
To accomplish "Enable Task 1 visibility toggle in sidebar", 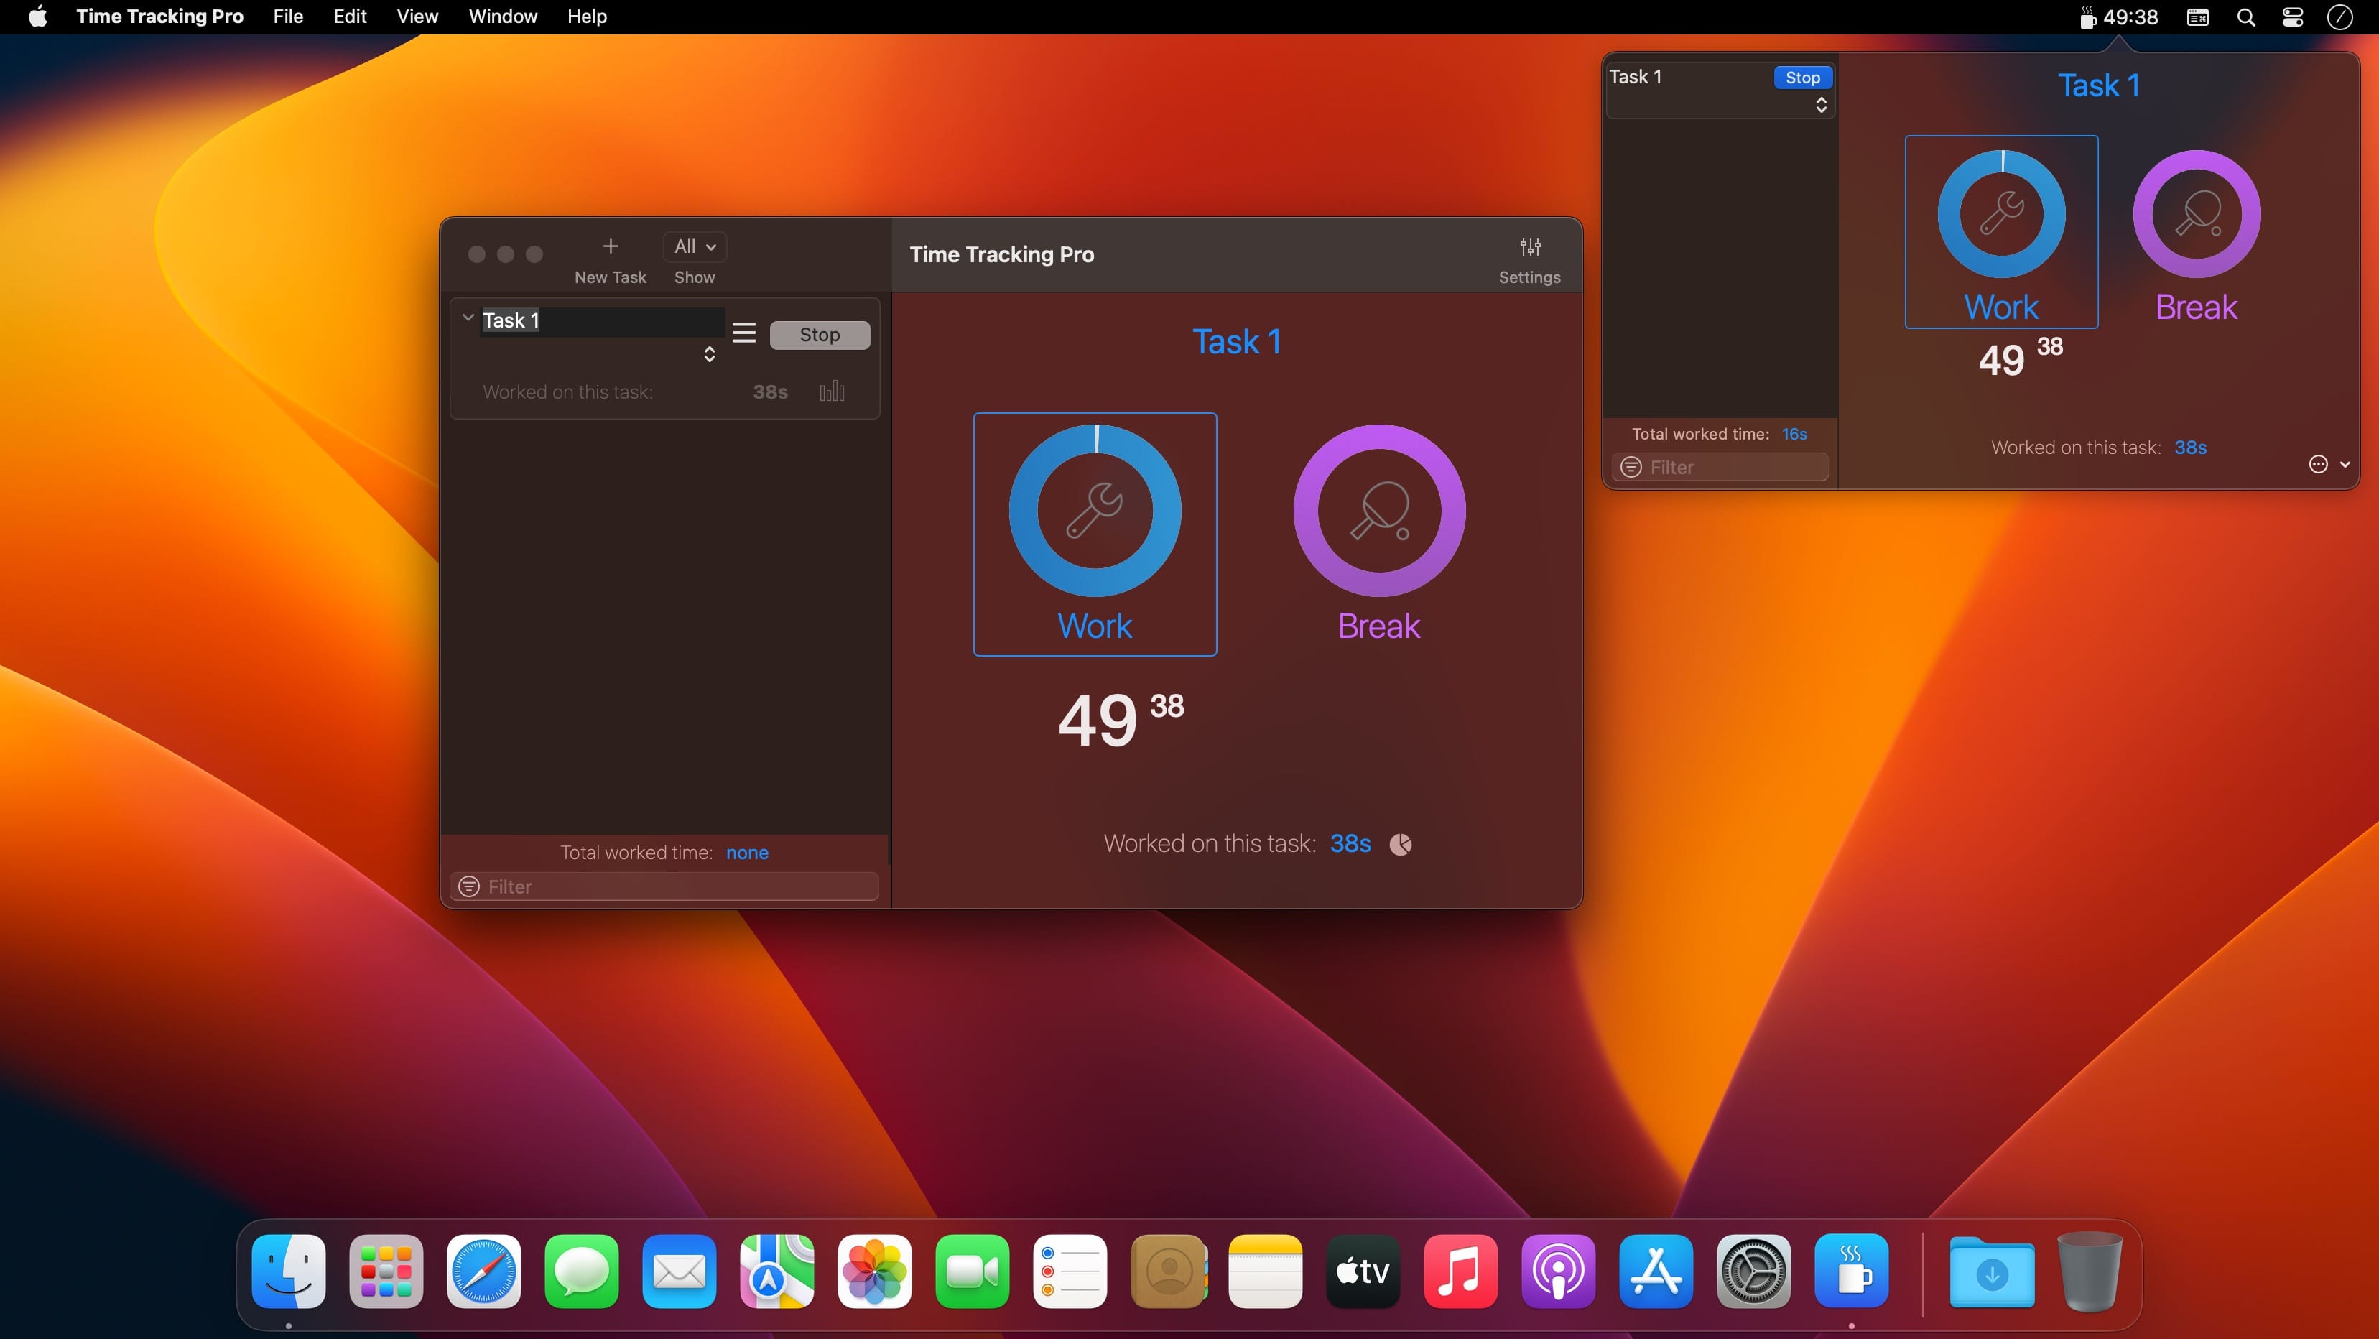I will click(469, 320).
